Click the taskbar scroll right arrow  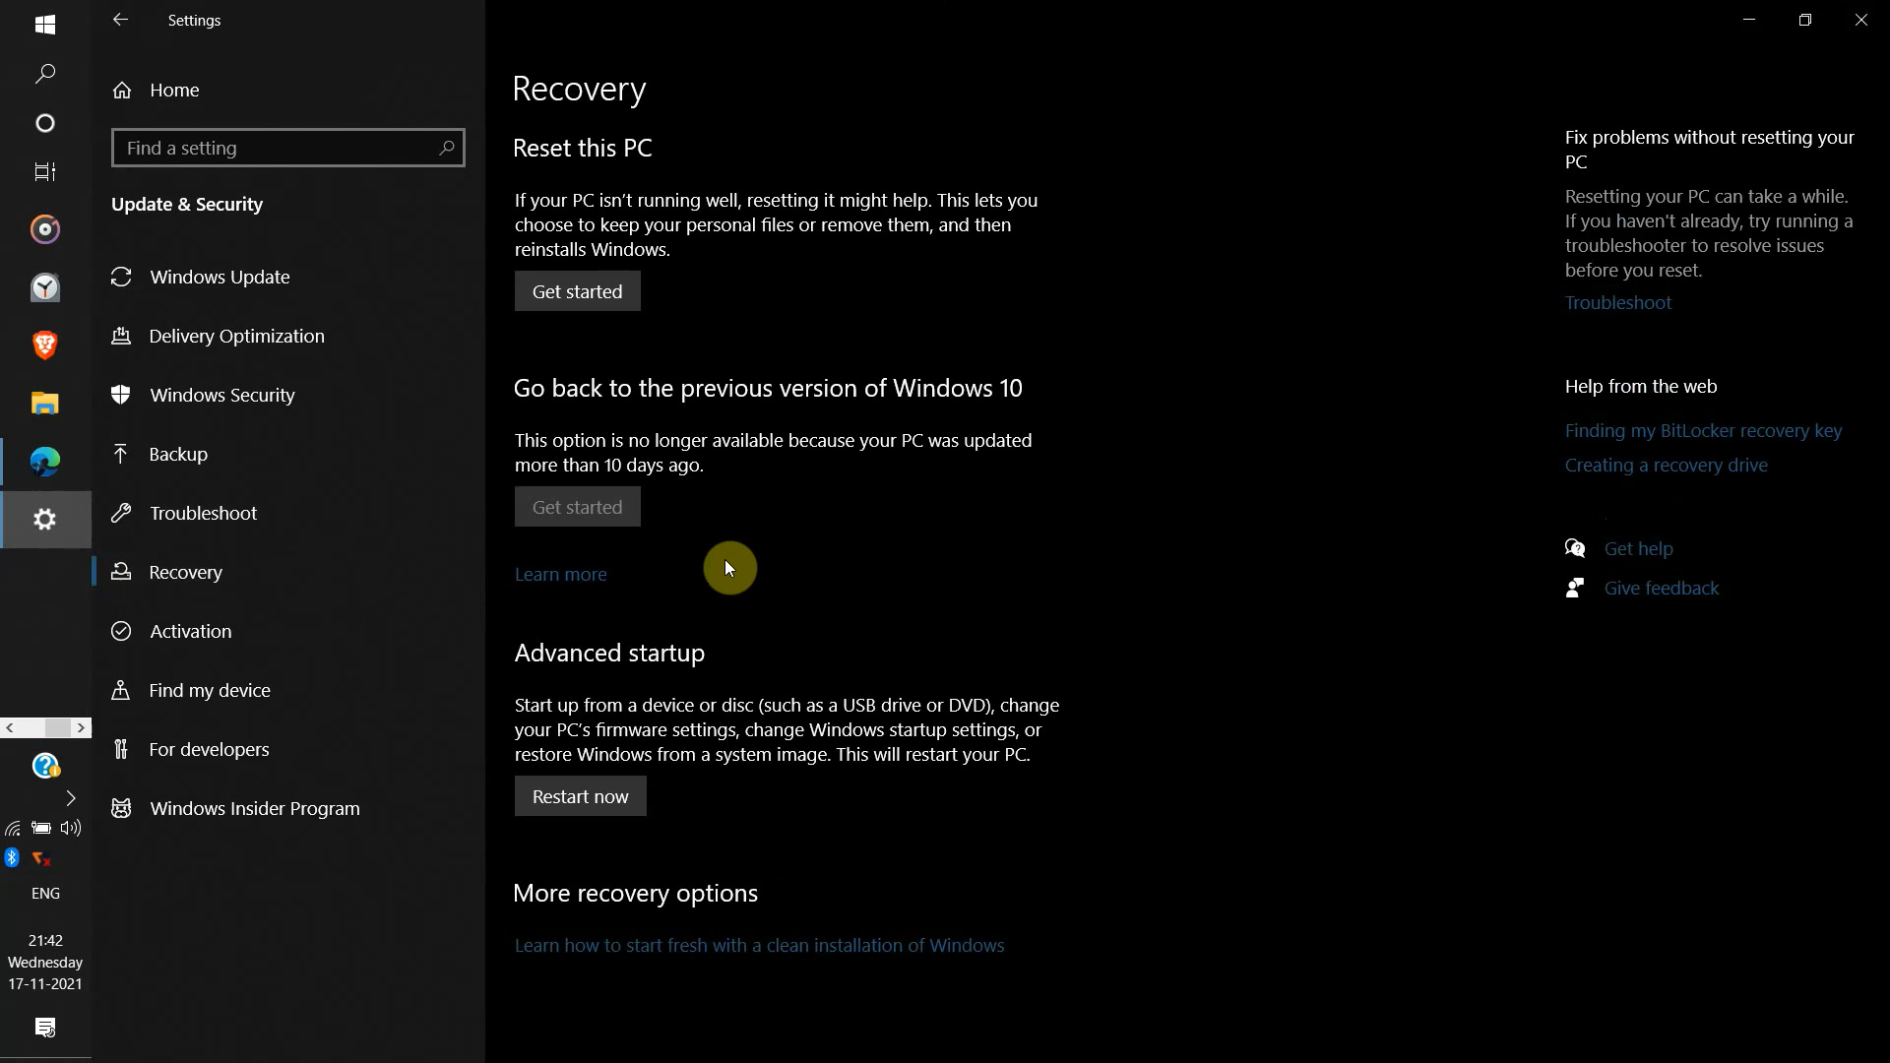pyautogui.click(x=82, y=727)
